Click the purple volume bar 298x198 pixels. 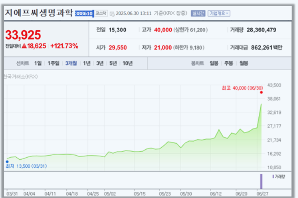click(261, 181)
